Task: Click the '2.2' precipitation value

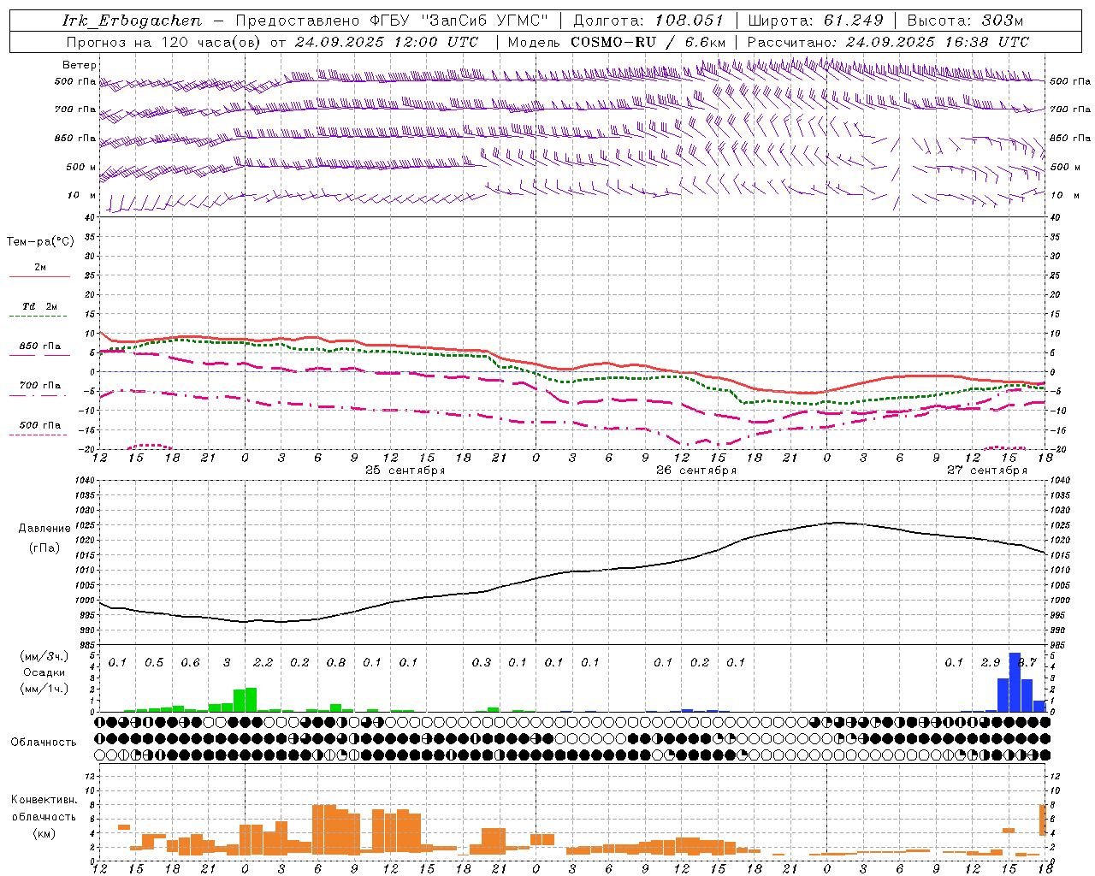Action: click(263, 663)
